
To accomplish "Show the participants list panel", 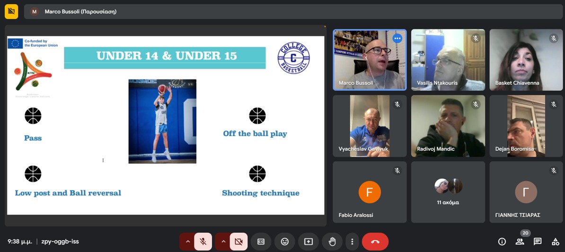I will click(x=520, y=242).
